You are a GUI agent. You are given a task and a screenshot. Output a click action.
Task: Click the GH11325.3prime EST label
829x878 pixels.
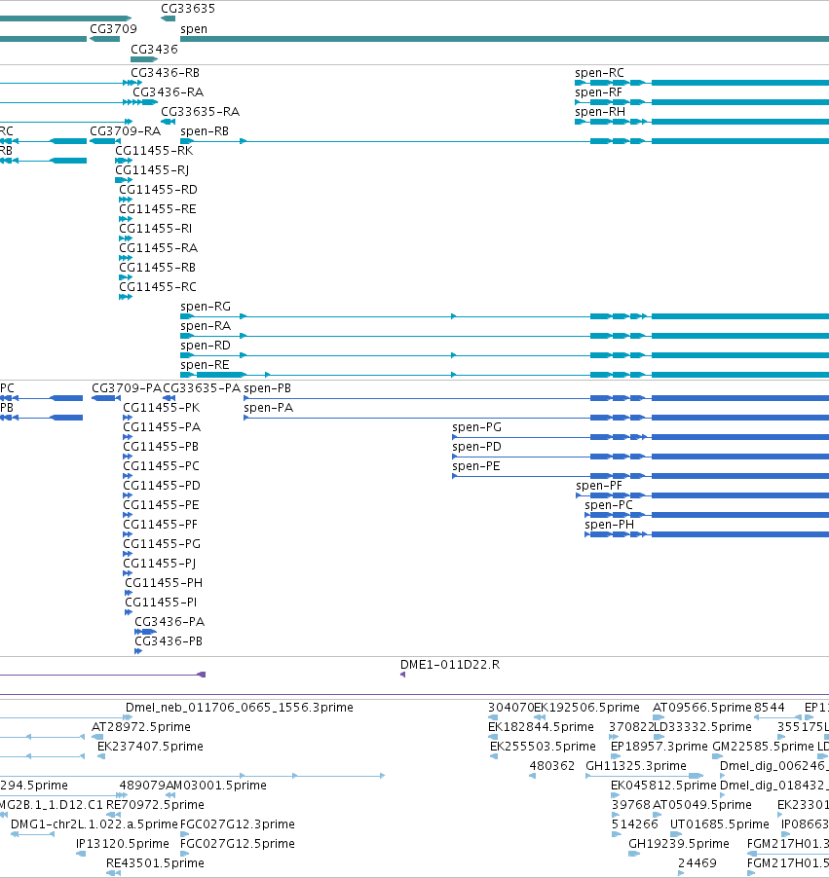pyautogui.click(x=636, y=766)
